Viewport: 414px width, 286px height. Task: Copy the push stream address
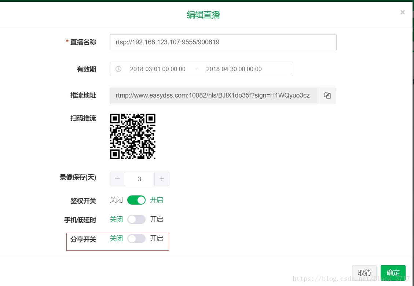[327, 95]
